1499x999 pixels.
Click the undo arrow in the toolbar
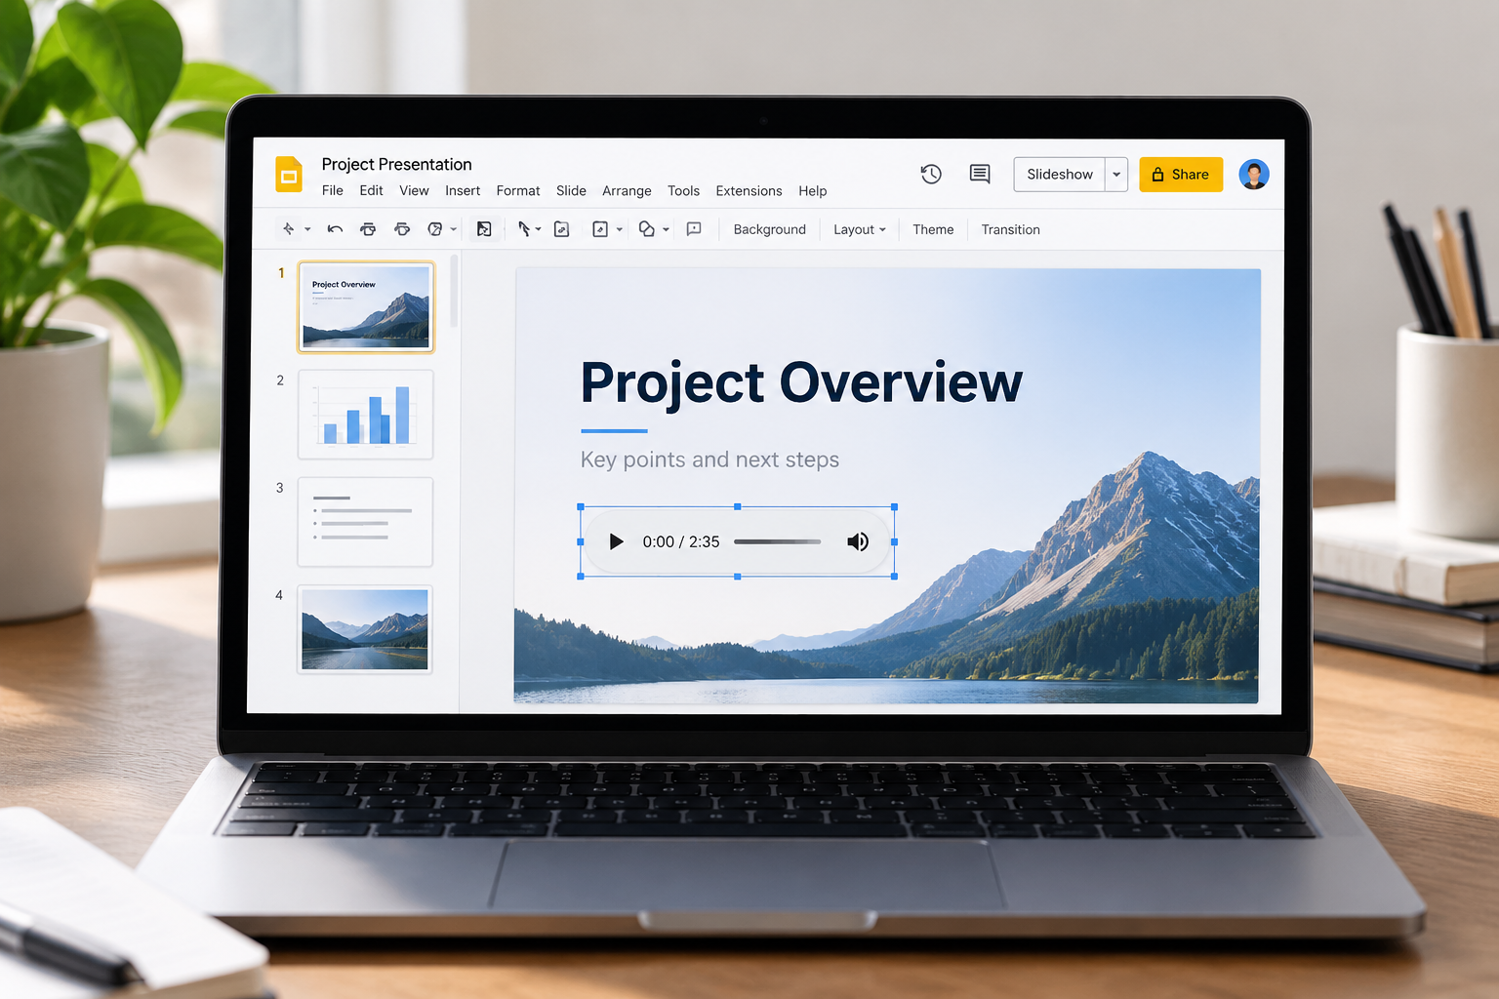click(335, 229)
